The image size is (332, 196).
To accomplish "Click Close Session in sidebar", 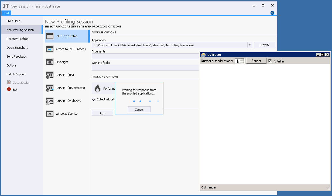I will point(21,83).
